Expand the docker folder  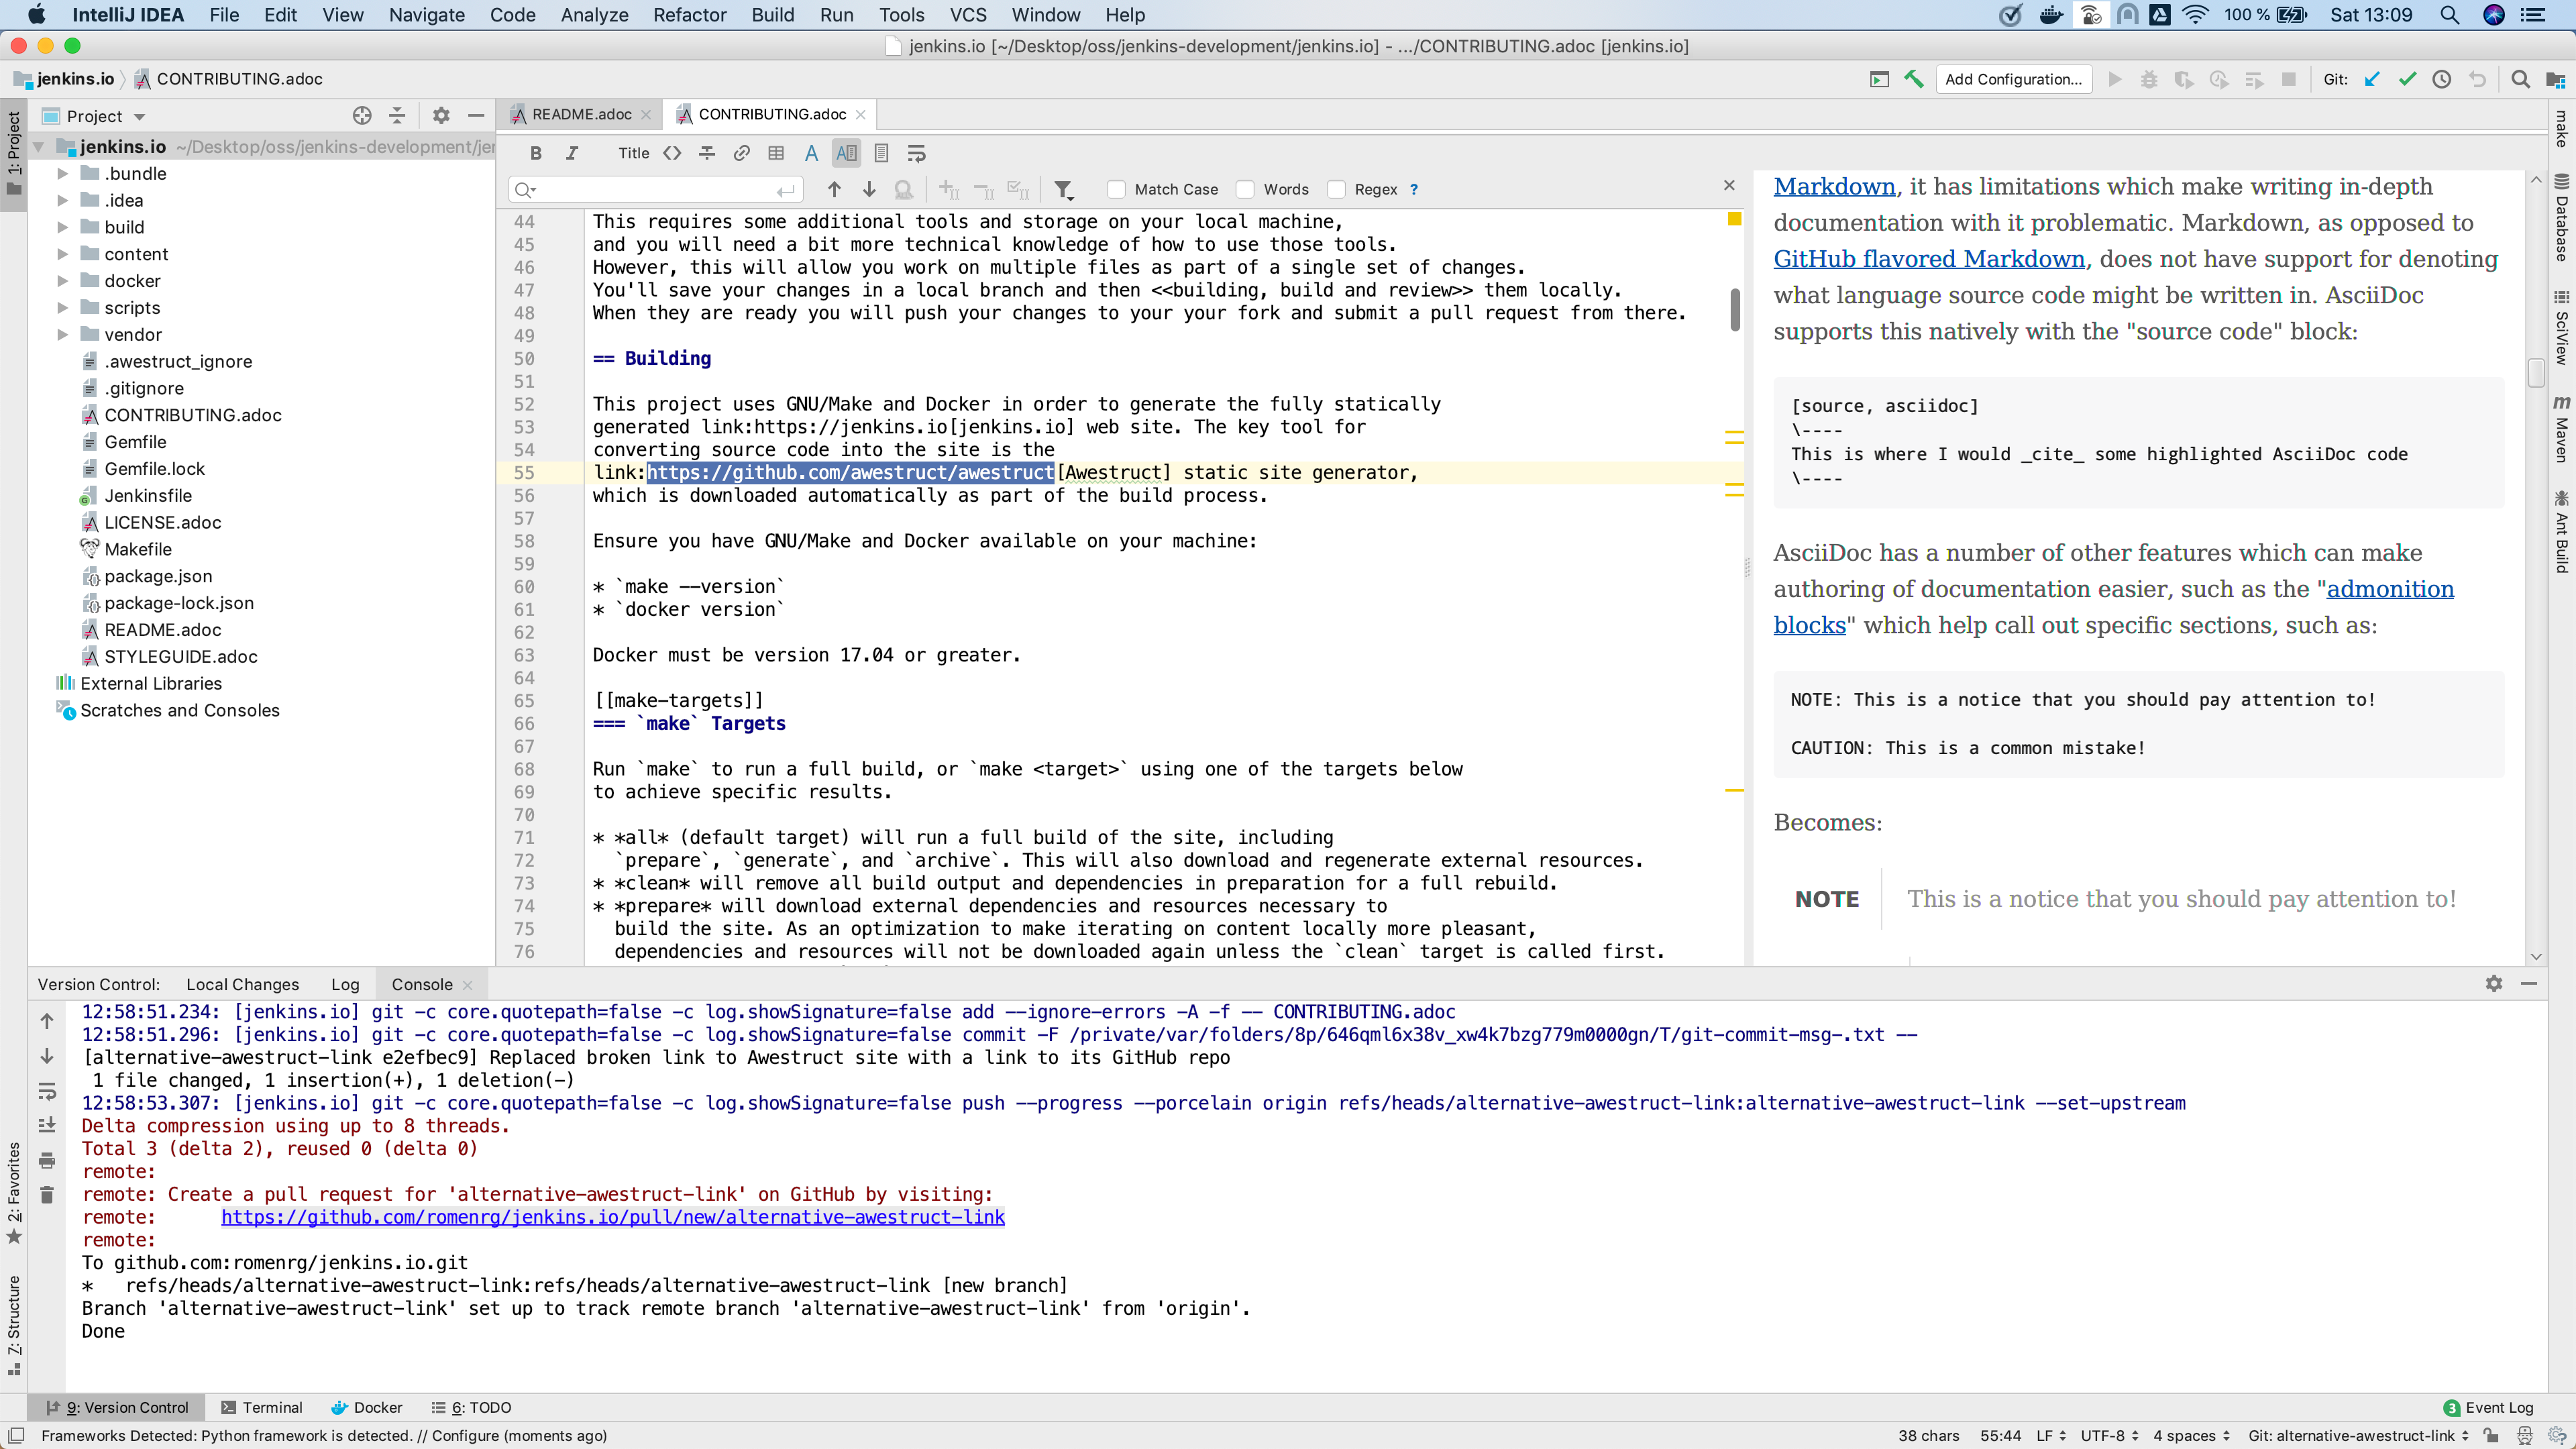tap(62, 281)
